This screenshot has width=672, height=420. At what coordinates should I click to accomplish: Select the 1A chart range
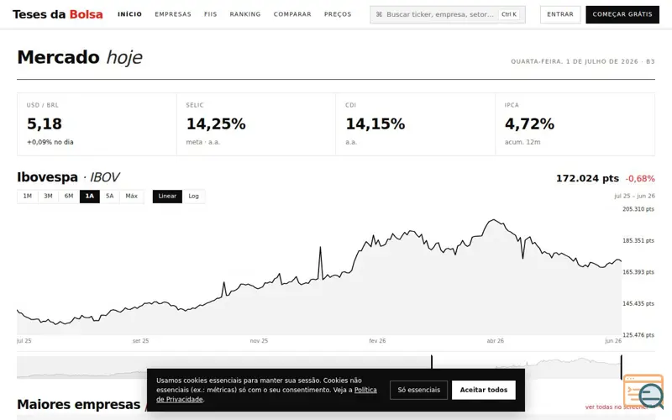pyautogui.click(x=90, y=197)
